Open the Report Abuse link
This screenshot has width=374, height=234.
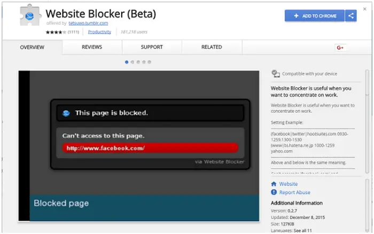(295, 192)
